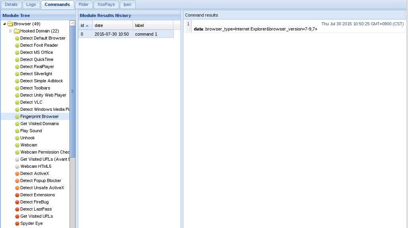Image resolution: width=408 pixels, height=228 pixels.
Task: Open the Rider tab
Action: [83, 4]
